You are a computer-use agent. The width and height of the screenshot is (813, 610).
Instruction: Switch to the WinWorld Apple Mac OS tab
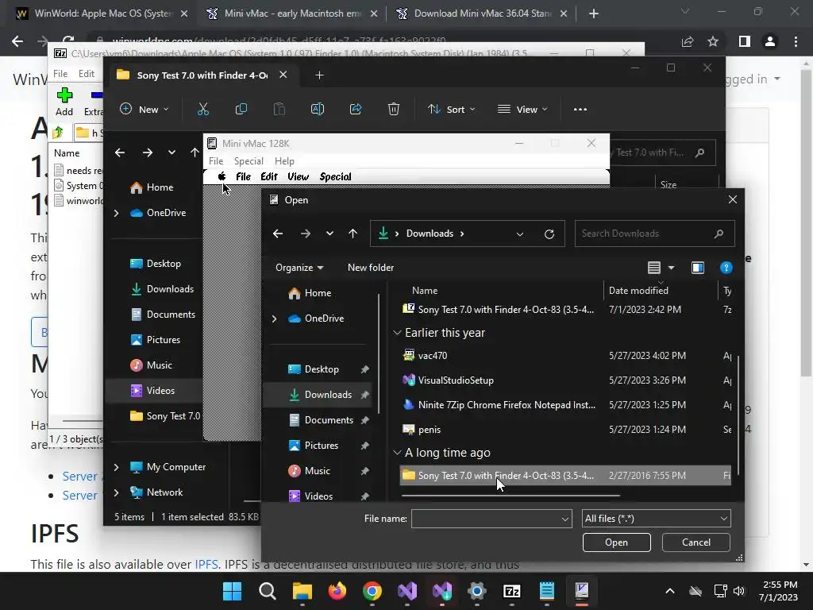pyautogui.click(x=102, y=14)
